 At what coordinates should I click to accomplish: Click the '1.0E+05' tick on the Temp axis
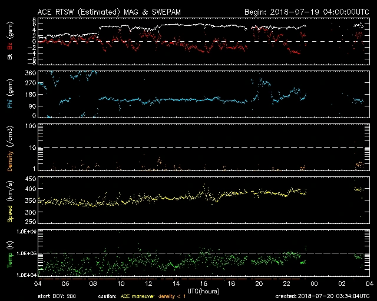point(27,253)
